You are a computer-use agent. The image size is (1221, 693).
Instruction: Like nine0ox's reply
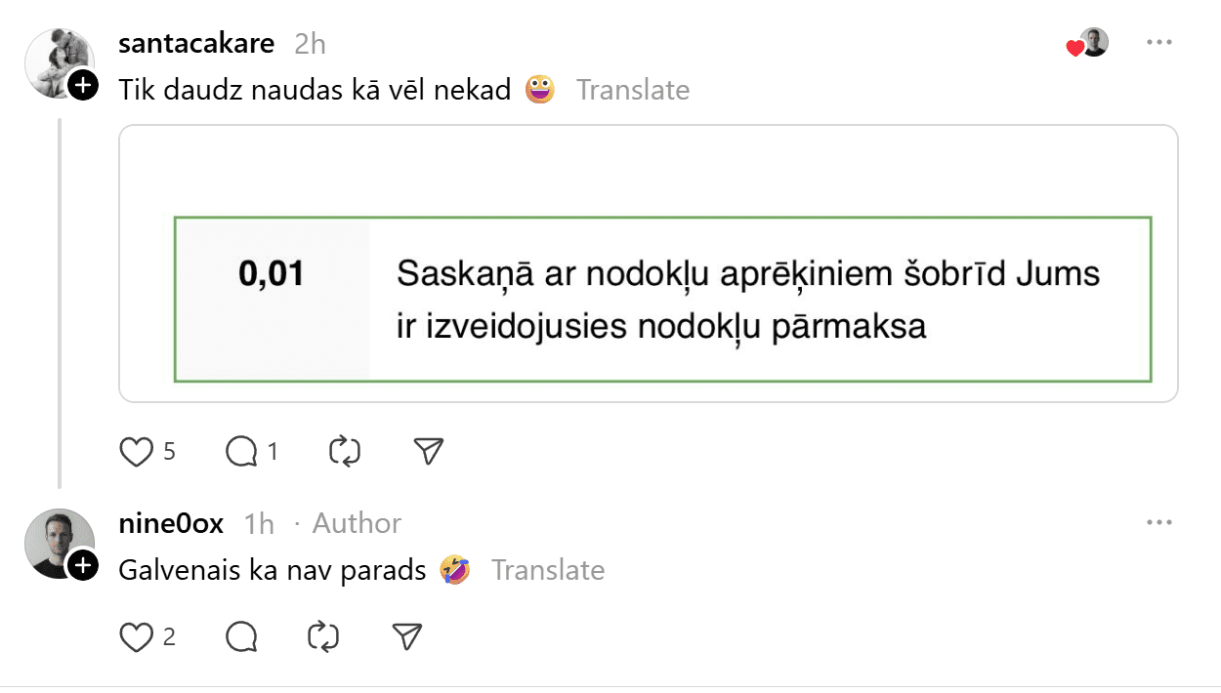[x=137, y=637]
